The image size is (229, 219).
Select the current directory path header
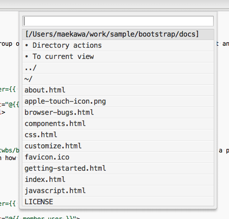[118, 35]
